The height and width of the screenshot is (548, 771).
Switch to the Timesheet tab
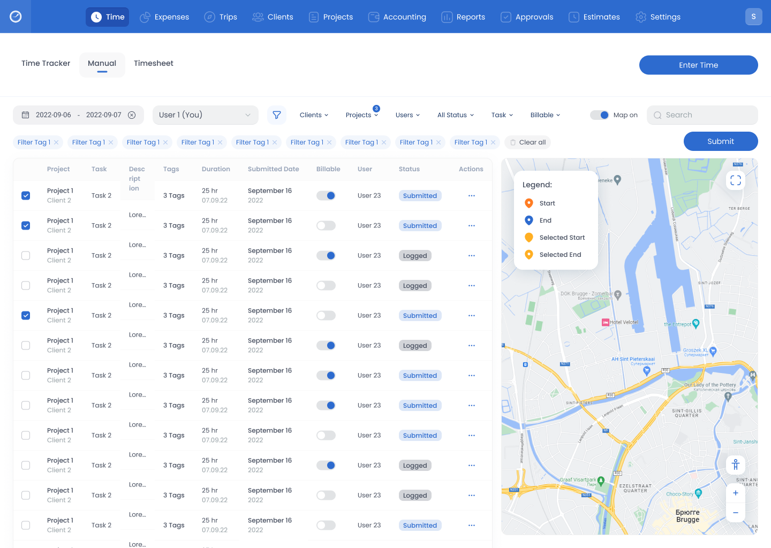tap(154, 63)
